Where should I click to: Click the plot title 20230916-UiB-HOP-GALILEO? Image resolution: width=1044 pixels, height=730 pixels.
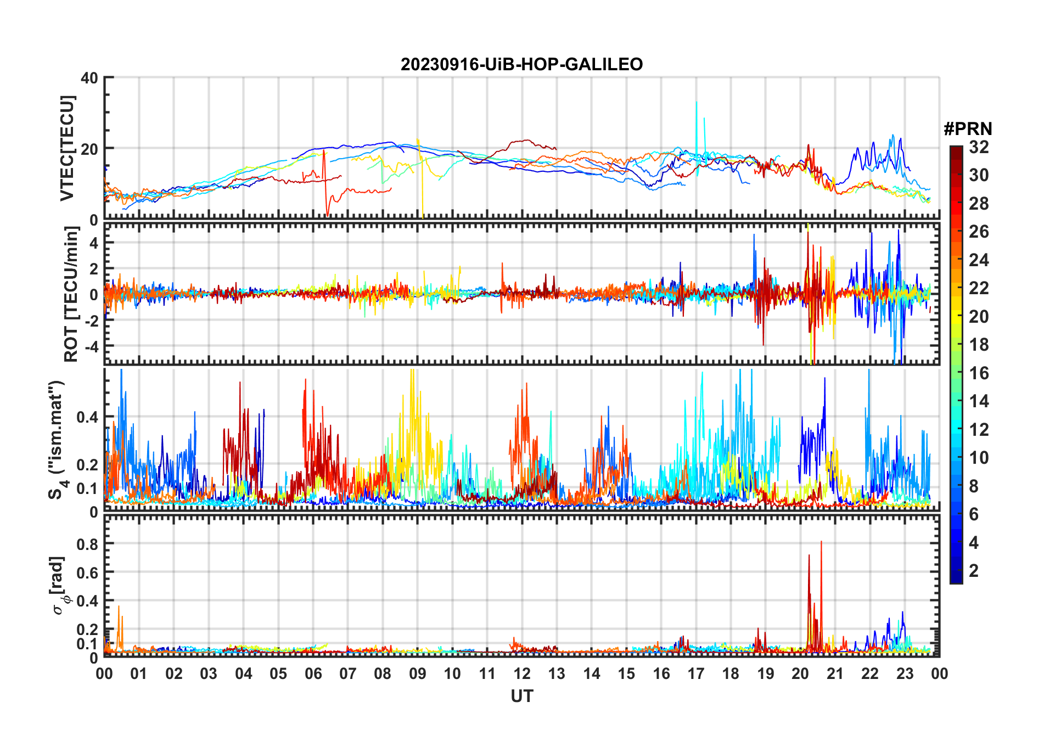(521, 64)
